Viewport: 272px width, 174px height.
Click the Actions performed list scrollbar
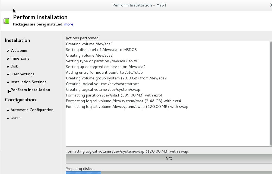click(x=271, y=94)
